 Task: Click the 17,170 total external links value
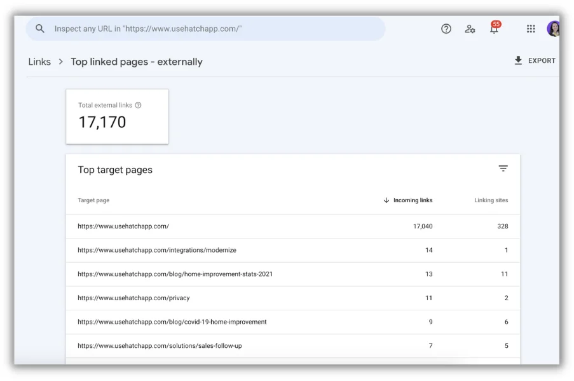pos(102,122)
